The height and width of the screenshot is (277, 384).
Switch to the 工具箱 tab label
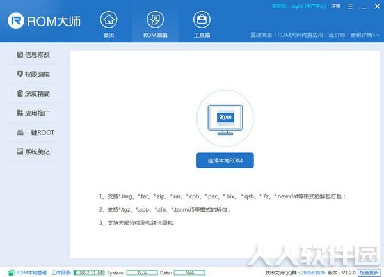[x=202, y=35]
